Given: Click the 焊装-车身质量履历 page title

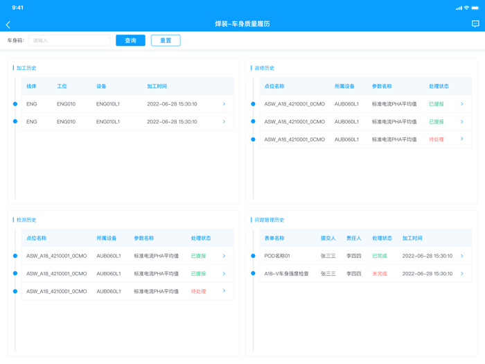Looking at the screenshot, I should click(x=242, y=24).
